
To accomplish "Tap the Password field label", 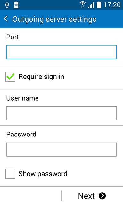I will click(x=21, y=134).
